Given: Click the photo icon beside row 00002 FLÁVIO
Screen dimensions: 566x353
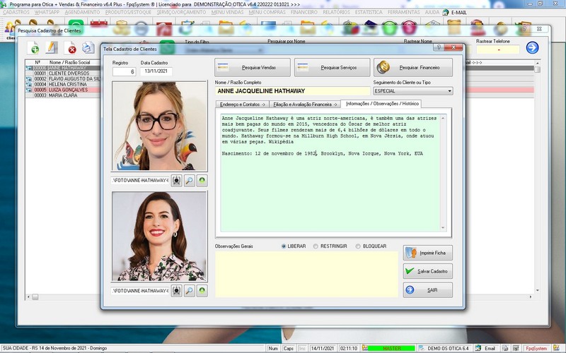Looking at the screenshot, I should [x=29, y=79].
